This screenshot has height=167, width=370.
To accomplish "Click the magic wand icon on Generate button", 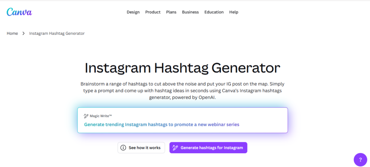I will pyautogui.click(x=175, y=148).
